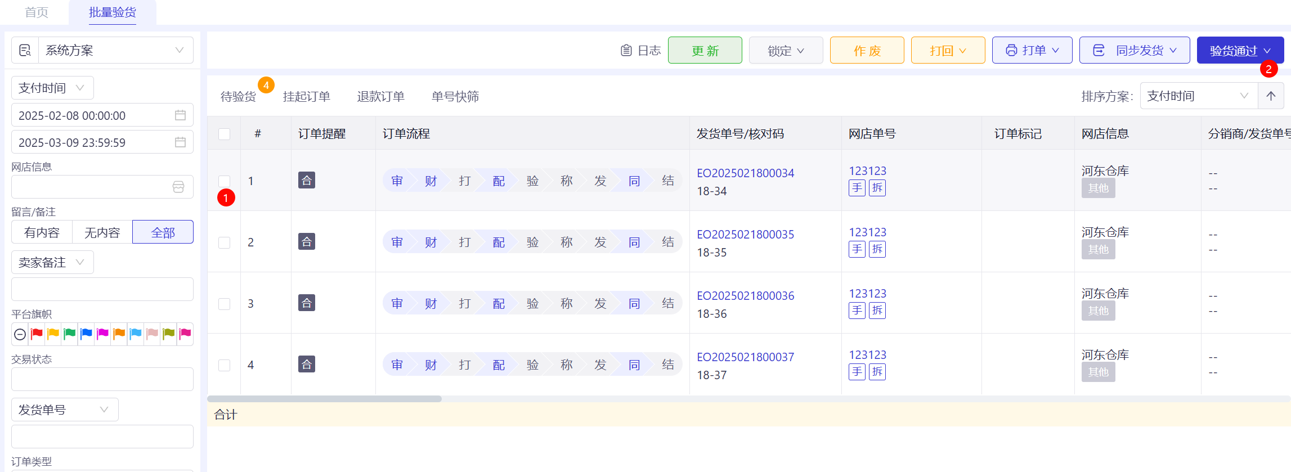Click the 拆 tag for order EO2025021800036
The image size is (1291, 472).
coord(877,311)
